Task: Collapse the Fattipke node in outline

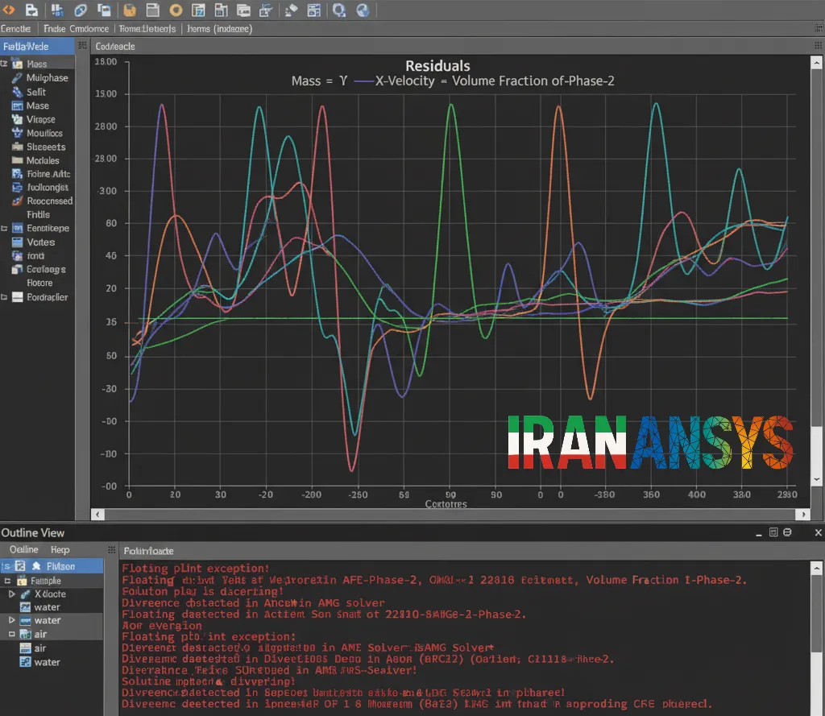Action: 7,581
